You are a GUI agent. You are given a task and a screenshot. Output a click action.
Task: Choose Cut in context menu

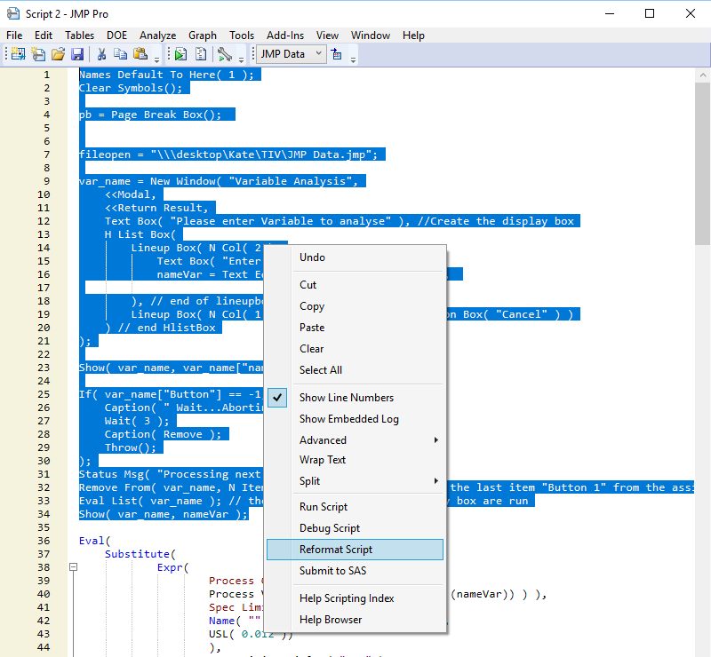tap(355, 284)
